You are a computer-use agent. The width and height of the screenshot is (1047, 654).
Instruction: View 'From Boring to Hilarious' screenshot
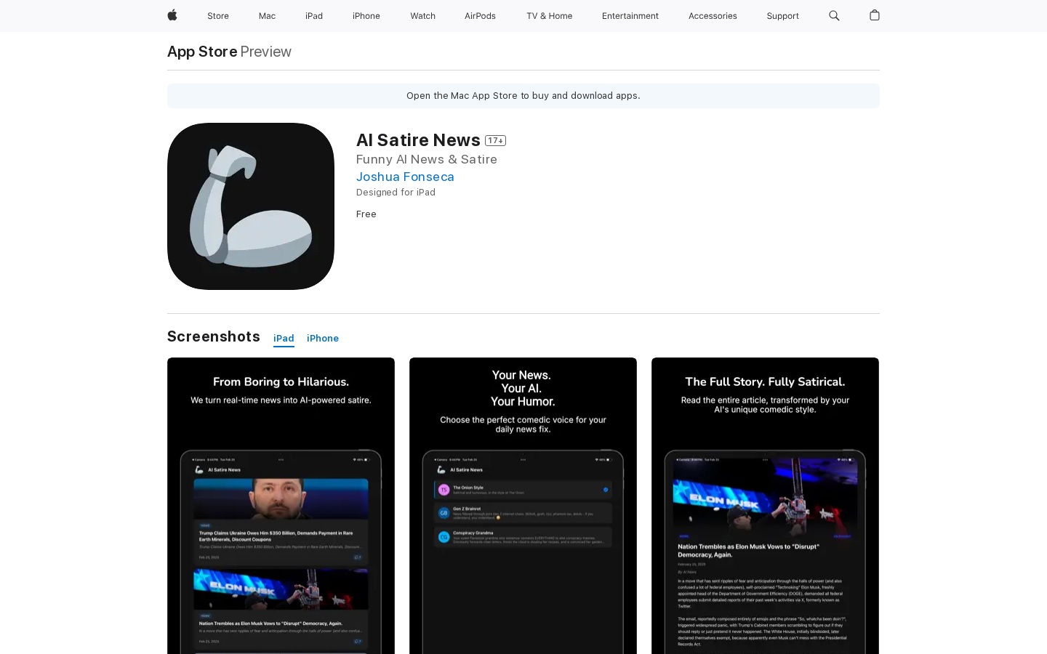click(281, 506)
